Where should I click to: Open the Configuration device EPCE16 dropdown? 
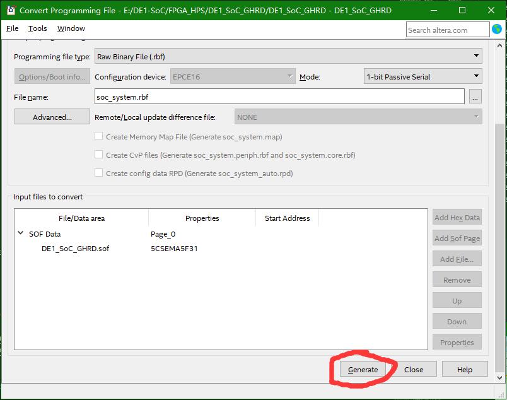(233, 76)
